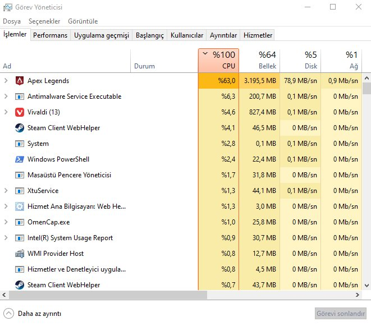This screenshot has width=371, height=326.
Task: Click the Masaüstü Pencere Yöneticisi icon
Action: click(x=20, y=175)
